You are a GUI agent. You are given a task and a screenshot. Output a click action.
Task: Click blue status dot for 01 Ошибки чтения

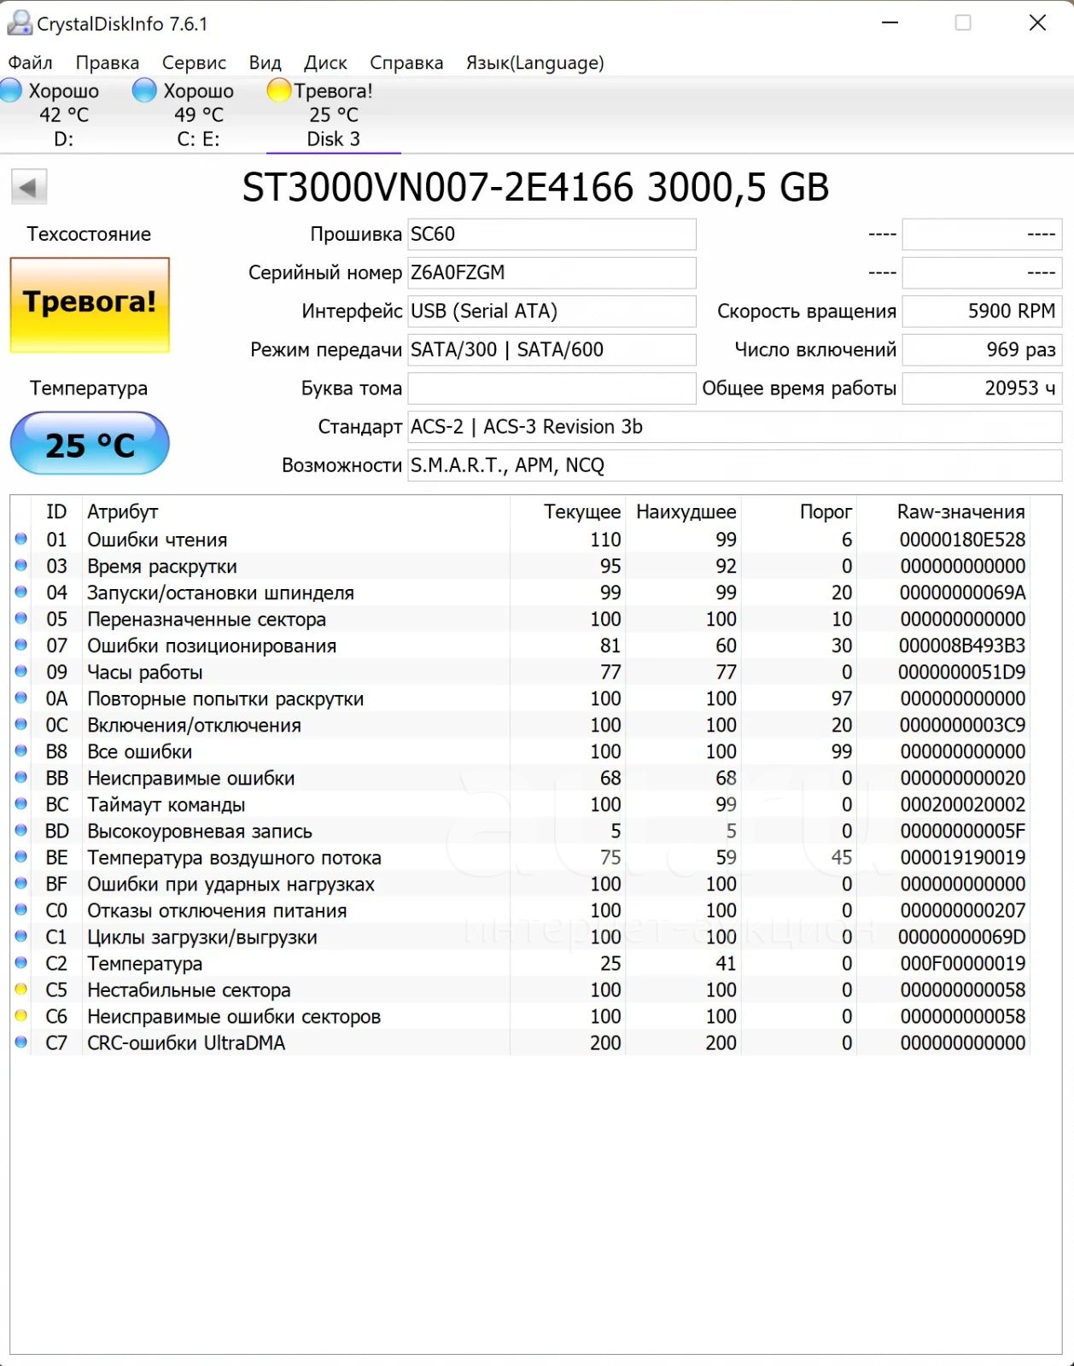point(21,539)
